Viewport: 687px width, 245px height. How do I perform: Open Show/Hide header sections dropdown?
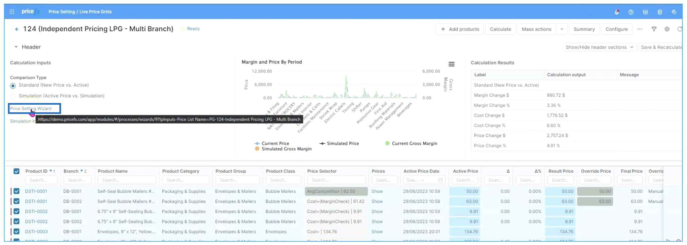(599, 47)
